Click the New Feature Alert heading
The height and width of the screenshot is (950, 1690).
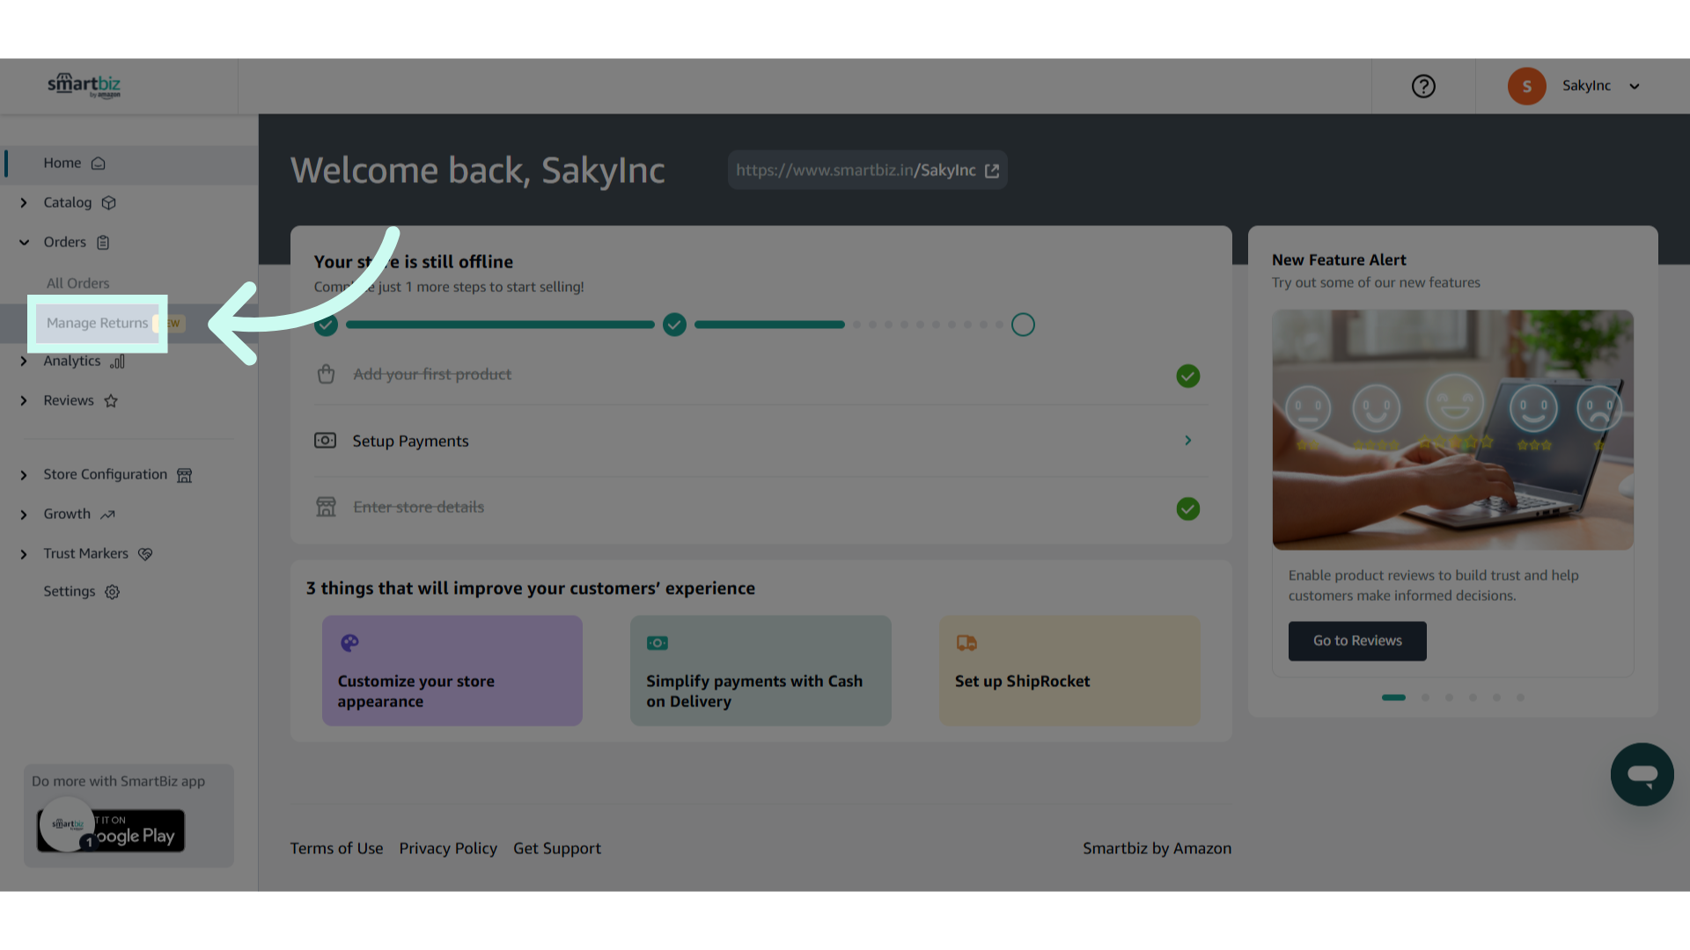coord(1339,260)
